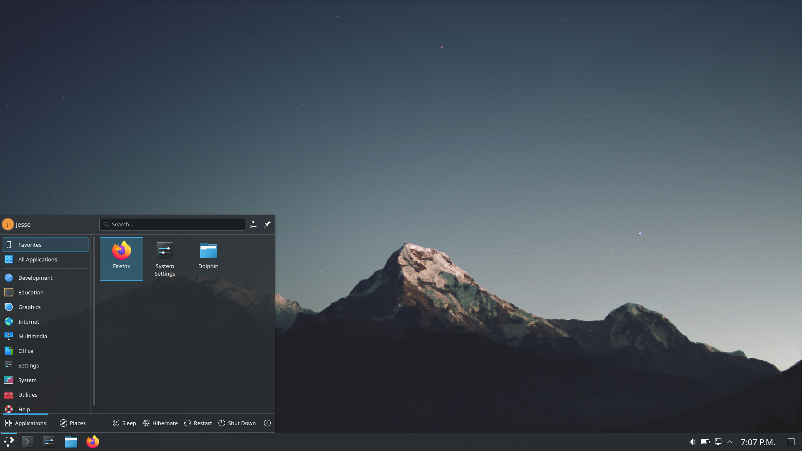The height and width of the screenshot is (451, 802).
Task: Open the Development category
Action: (45, 278)
